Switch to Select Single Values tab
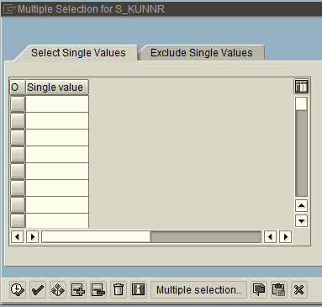Viewport: 322px width, 307px height. click(x=78, y=53)
